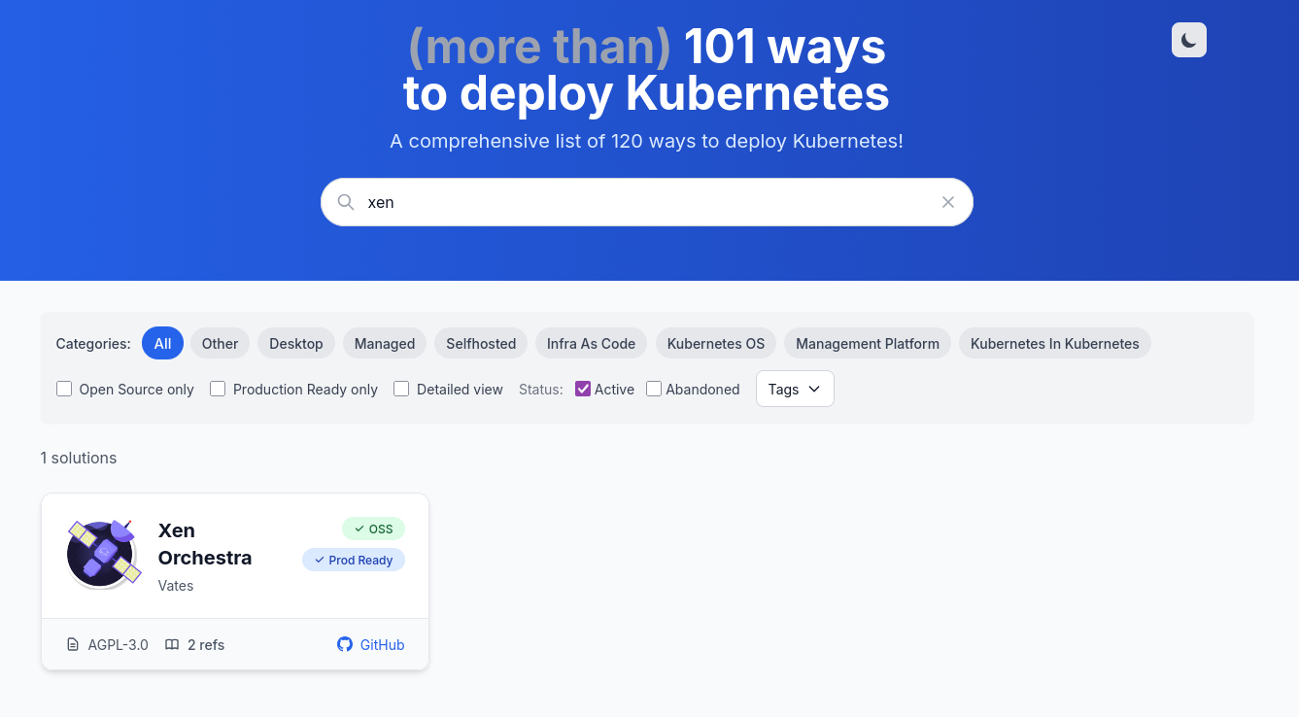Enable the Open Source only checkbox
Image resolution: width=1299 pixels, height=717 pixels.
click(64, 389)
